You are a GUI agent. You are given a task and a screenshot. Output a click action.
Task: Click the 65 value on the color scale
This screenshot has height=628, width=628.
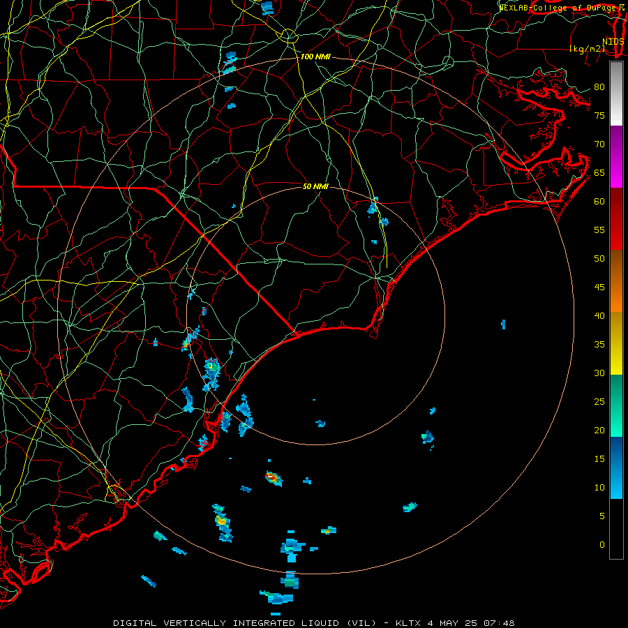(x=599, y=172)
